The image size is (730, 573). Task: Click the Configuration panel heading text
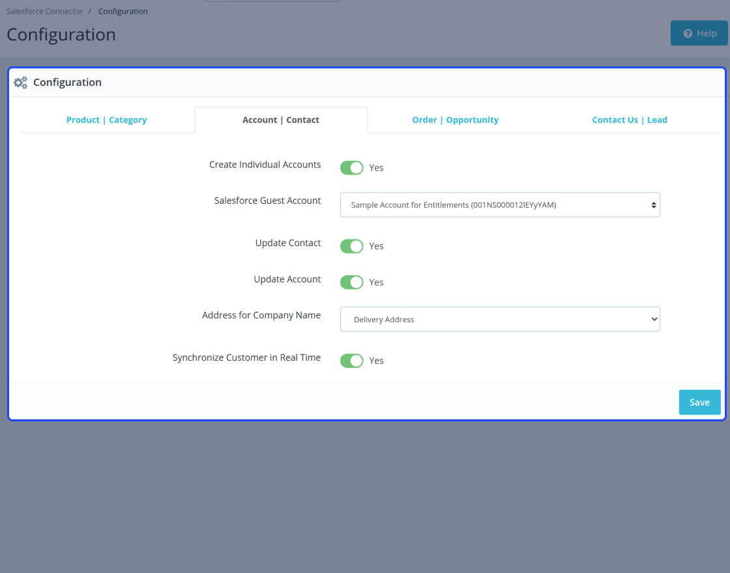point(67,82)
